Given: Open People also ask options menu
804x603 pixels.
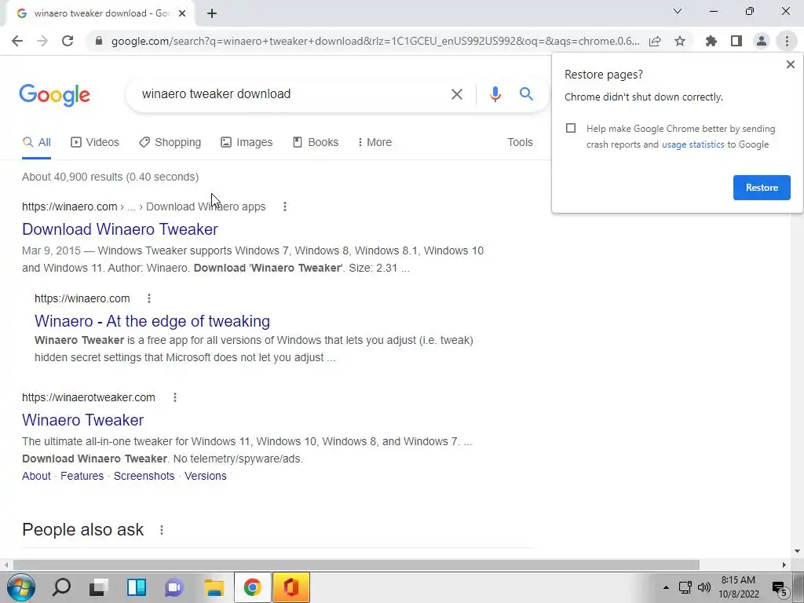Looking at the screenshot, I should click(x=162, y=530).
